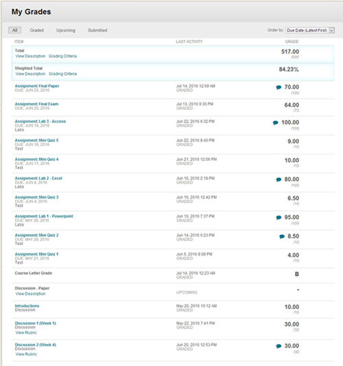
Task: Open View Rubric for Discussion 1 (Week 1)
Action: [x=26, y=332]
